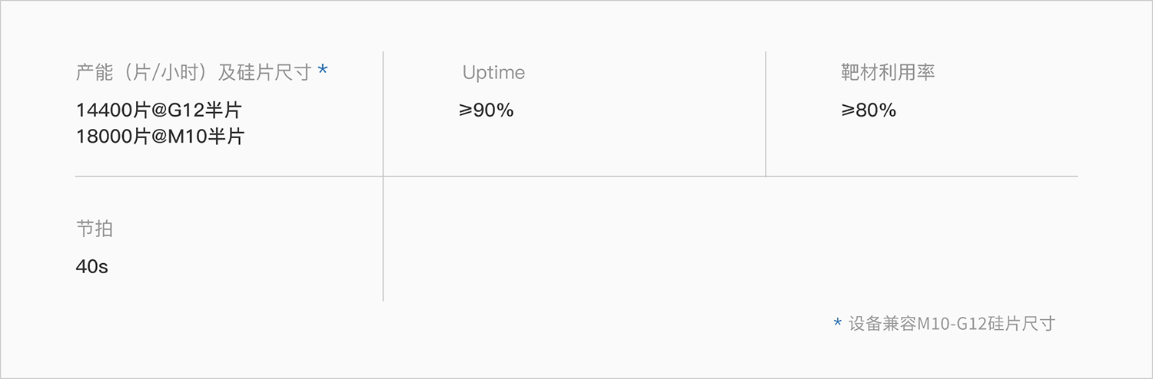Click the 靶材利用率 heading

click(x=888, y=73)
